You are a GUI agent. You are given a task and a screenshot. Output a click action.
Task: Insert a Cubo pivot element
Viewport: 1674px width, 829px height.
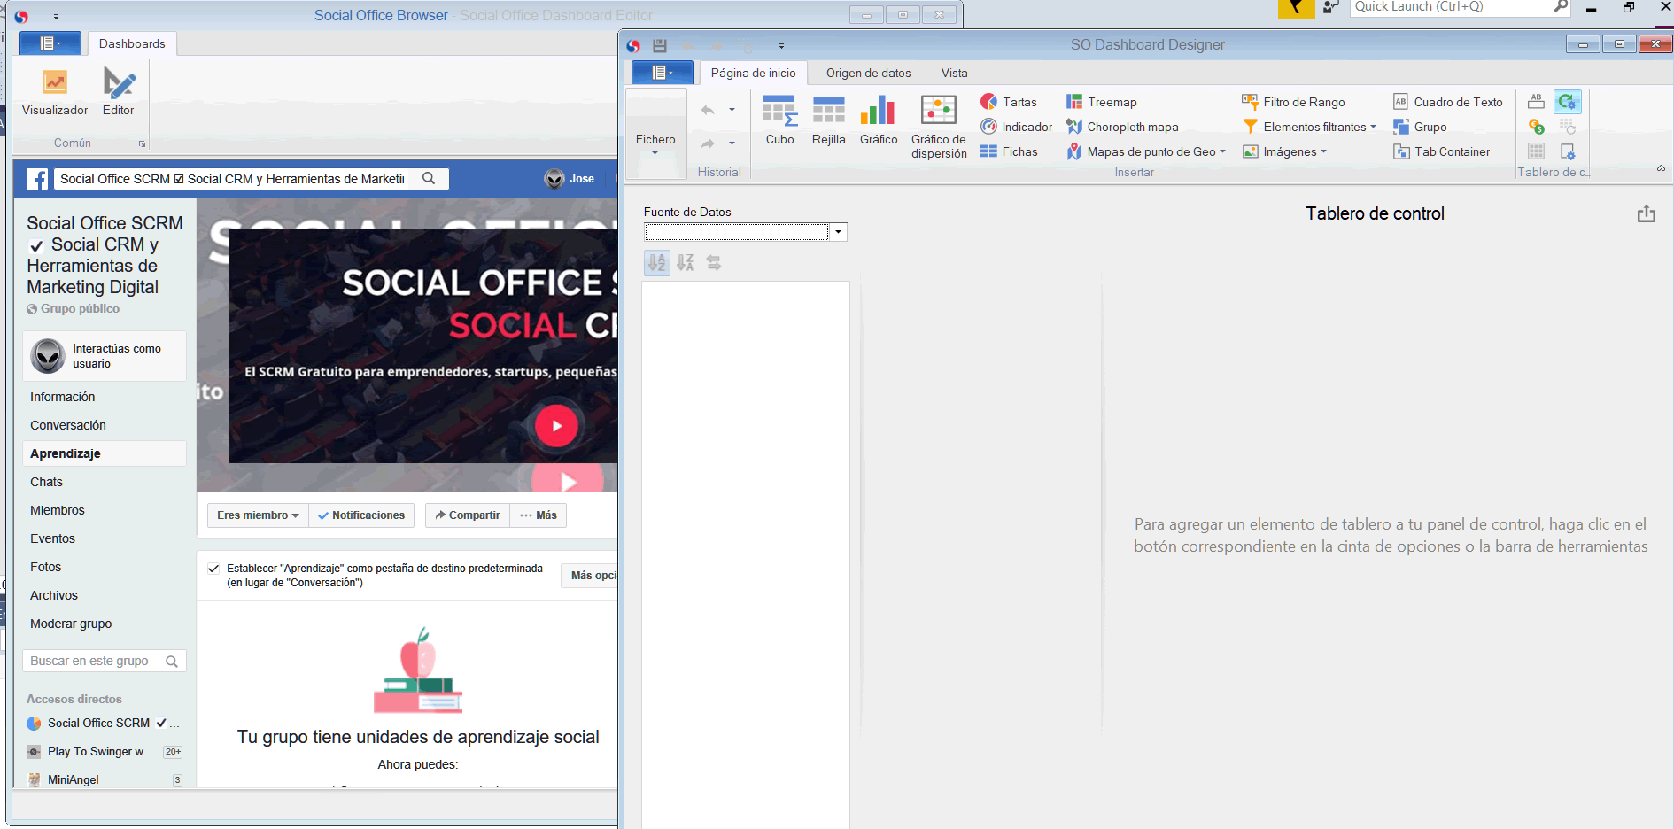point(779,120)
